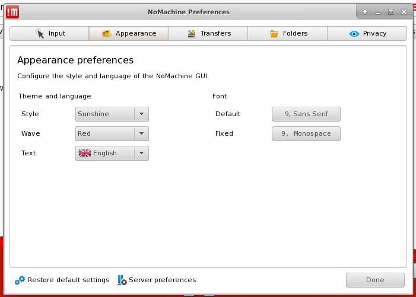Viewport: 416px width, 297px height.
Task: Switch to the Transfers tab
Action: 208,33
